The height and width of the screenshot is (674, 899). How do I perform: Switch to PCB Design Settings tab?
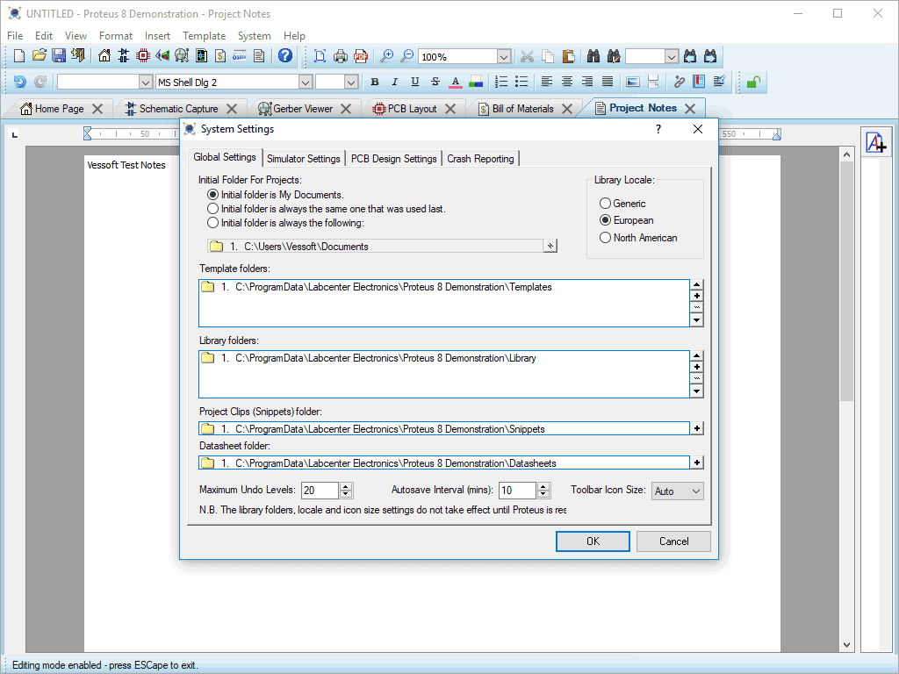(x=394, y=159)
